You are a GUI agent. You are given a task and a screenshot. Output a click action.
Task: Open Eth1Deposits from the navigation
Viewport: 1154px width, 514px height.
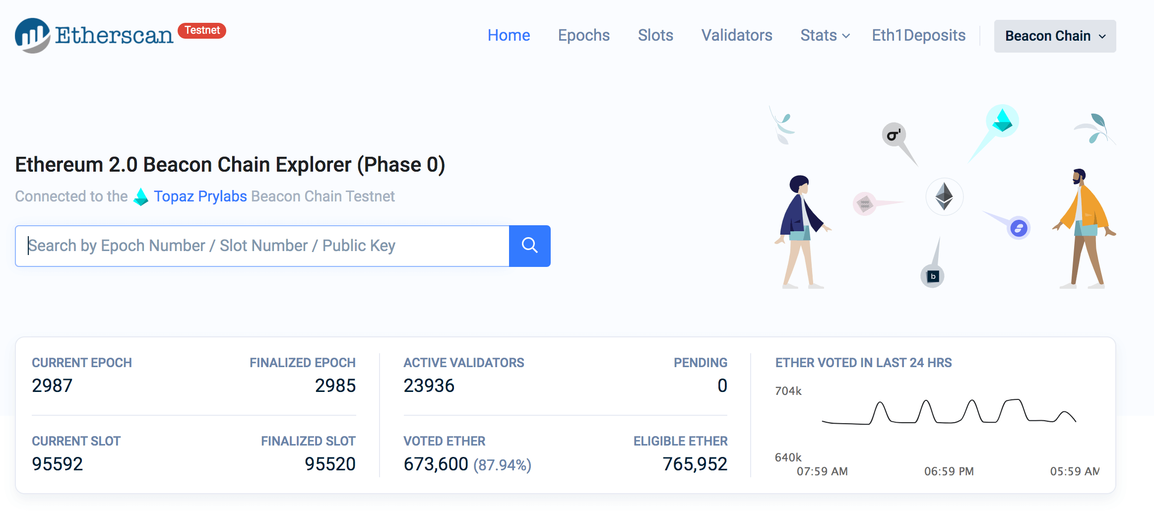tap(918, 36)
